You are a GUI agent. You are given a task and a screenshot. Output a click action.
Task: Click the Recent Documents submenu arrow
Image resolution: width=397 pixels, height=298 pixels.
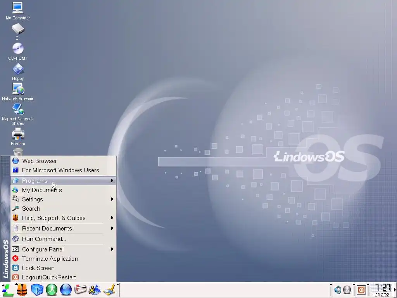pos(112,228)
